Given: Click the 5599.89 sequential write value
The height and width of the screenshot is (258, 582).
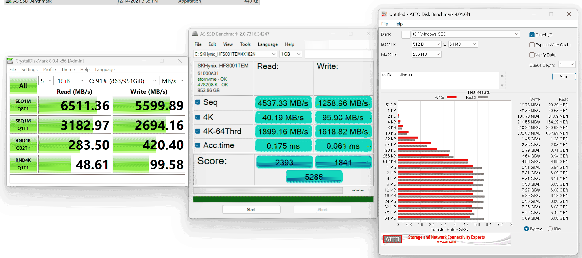Looking at the screenshot, I should 149,105.
